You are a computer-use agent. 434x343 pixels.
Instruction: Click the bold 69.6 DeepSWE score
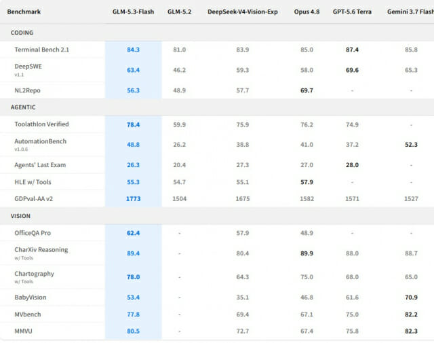pyautogui.click(x=352, y=70)
